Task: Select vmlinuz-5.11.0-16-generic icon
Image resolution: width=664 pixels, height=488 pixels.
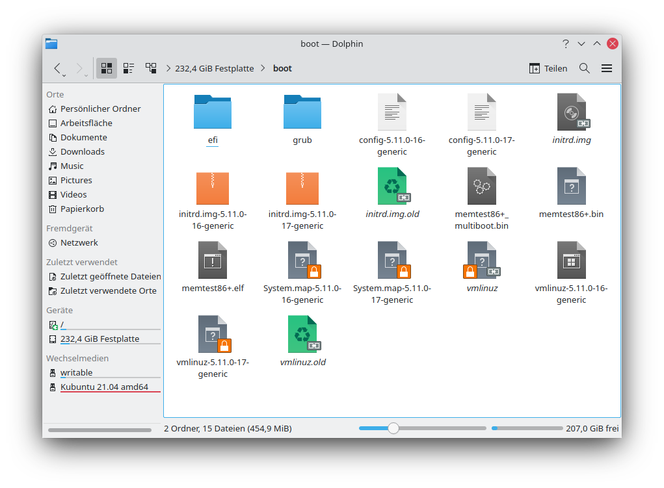Action: (x=572, y=260)
